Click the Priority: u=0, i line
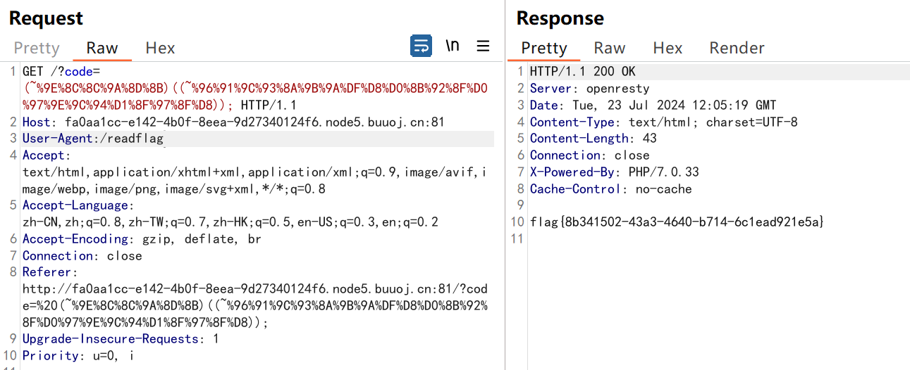Image resolution: width=910 pixels, height=370 pixels. pos(78,356)
